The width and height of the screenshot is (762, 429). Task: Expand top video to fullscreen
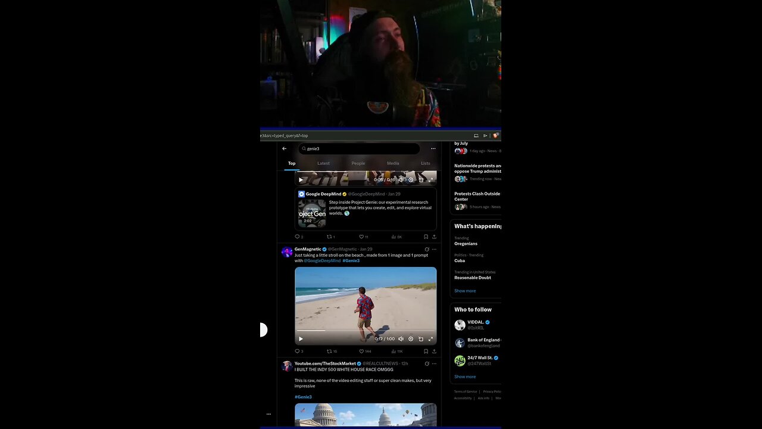430,179
